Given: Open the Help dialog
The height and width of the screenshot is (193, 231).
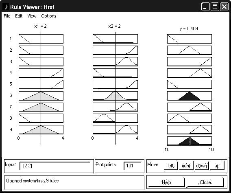Looking at the screenshot, I should (166, 182).
